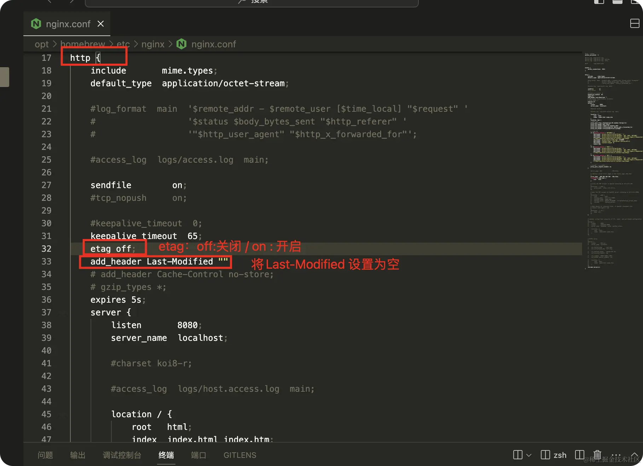The height and width of the screenshot is (466, 643).
Task: Open the 'homebrew' breadcrumb folder
Action: (82, 44)
